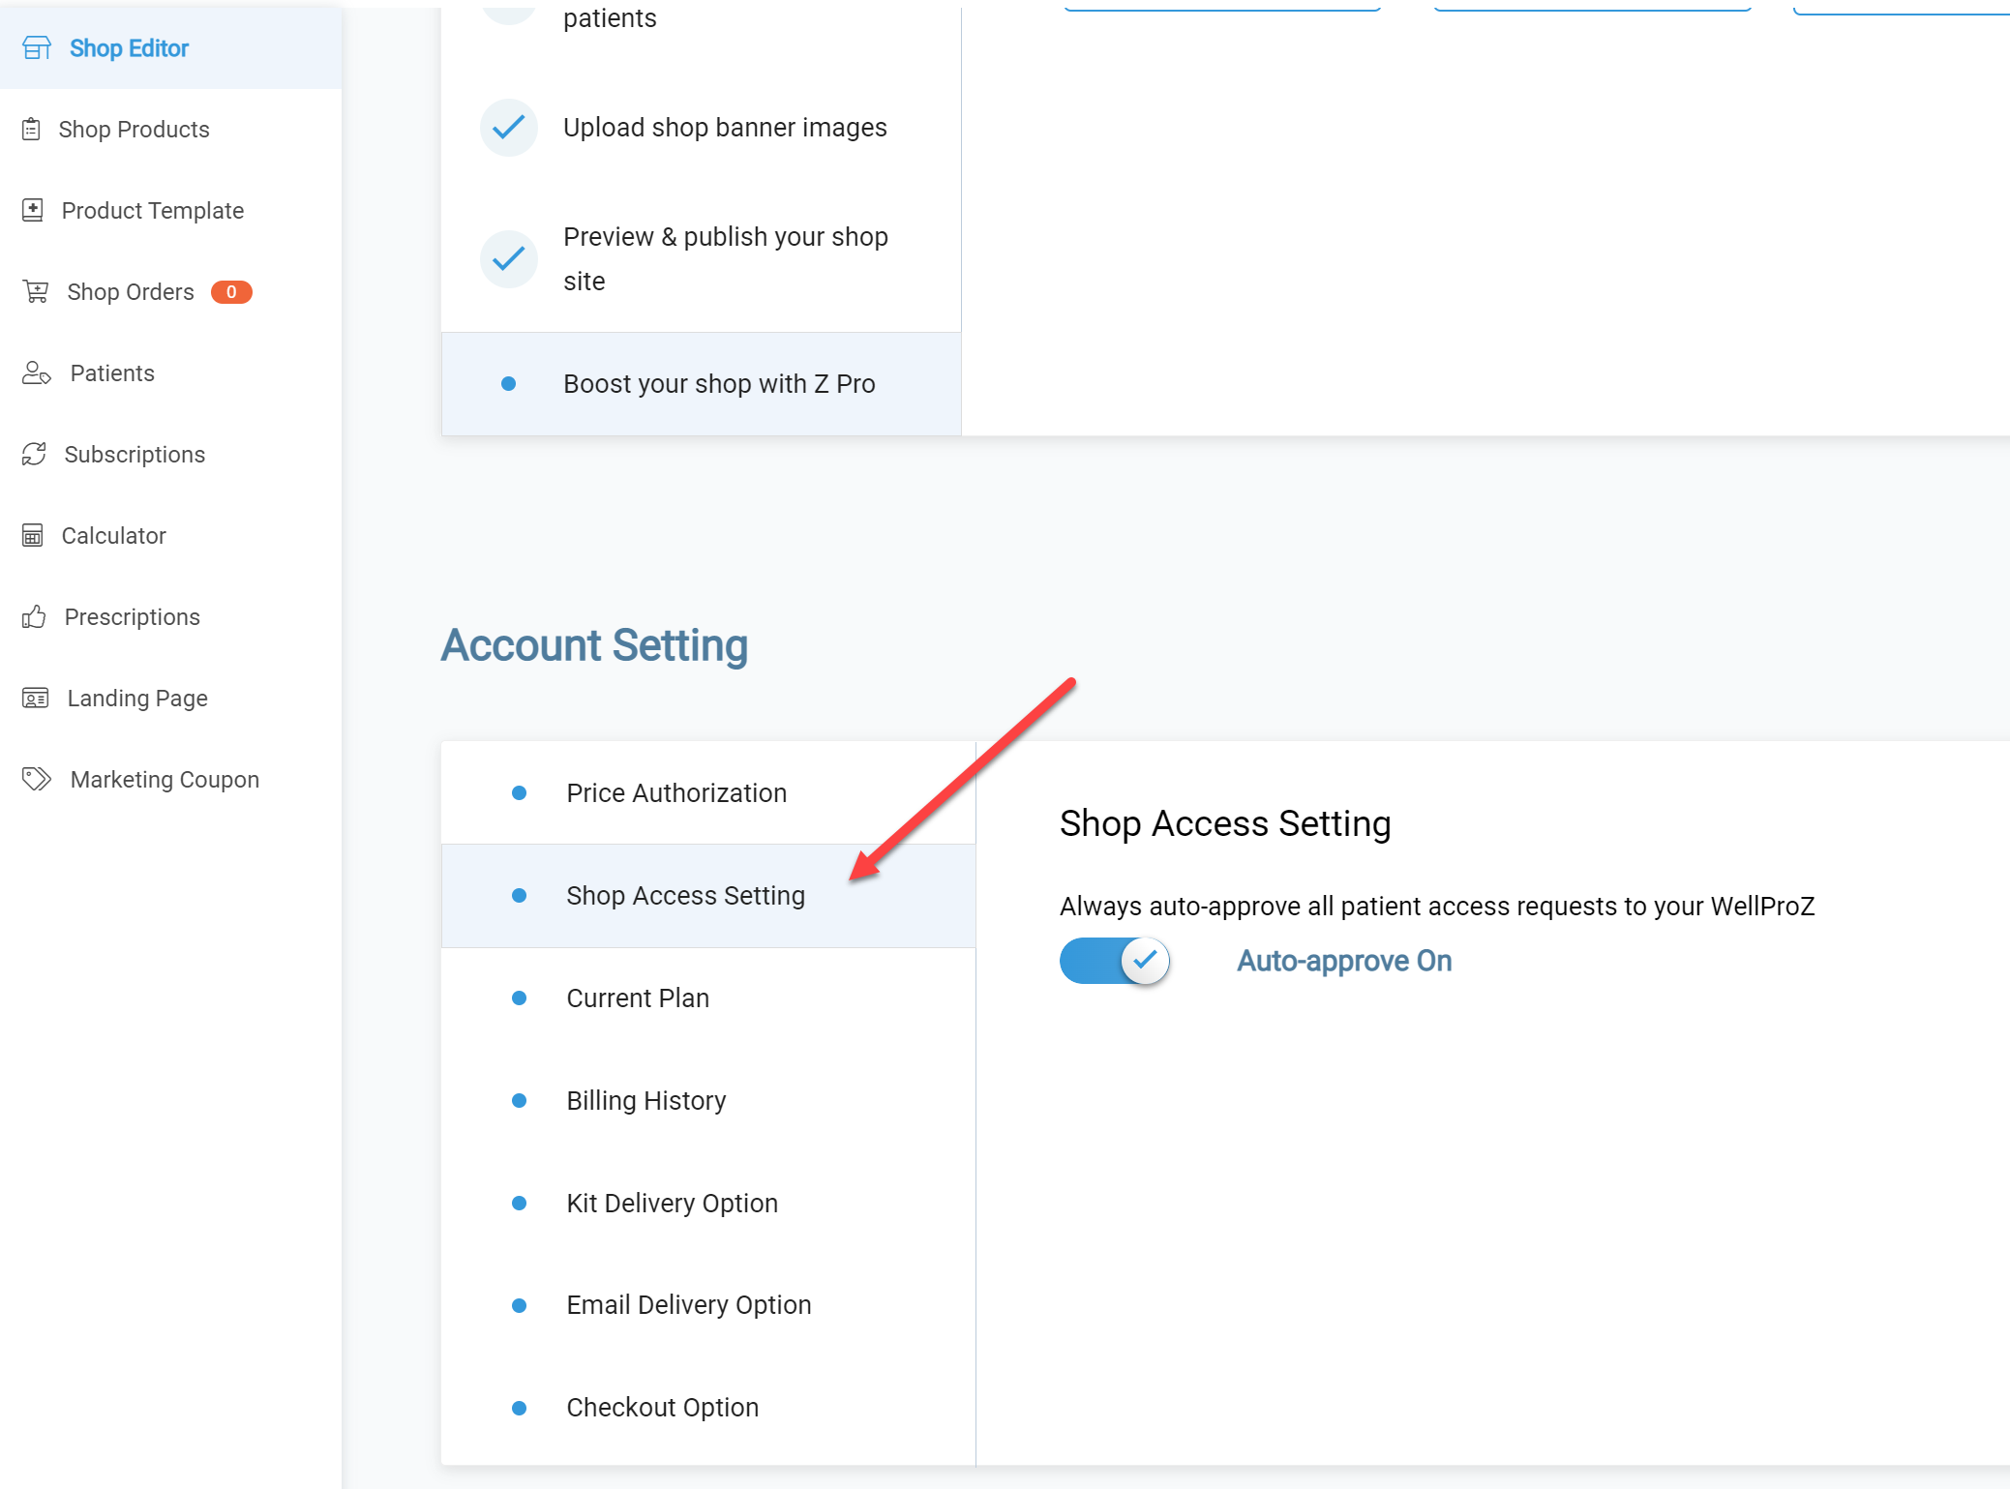Open the Patients section
The height and width of the screenshot is (1489, 2010).
point(170,372)
